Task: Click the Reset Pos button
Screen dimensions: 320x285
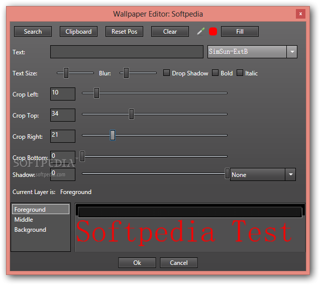Action: pos(124,32)
